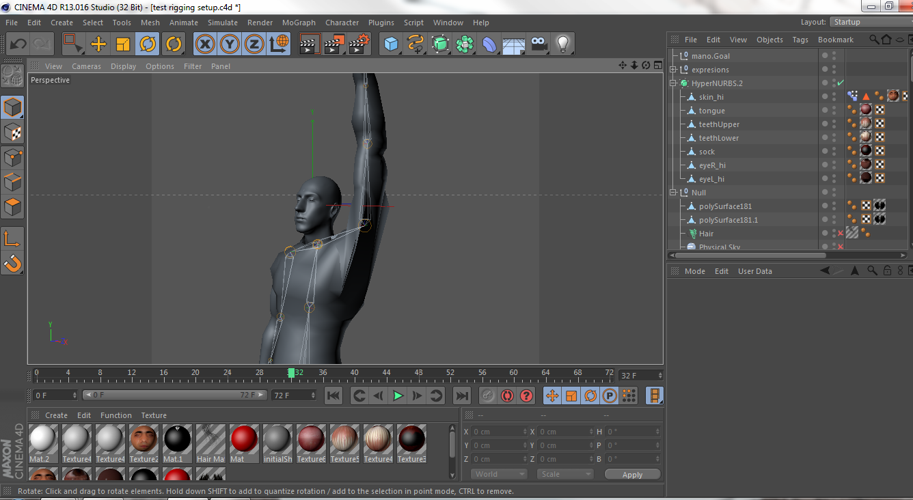Switch to Points mode
The image size is (913, 500).
pyautogui.click(x=12, y=158)
